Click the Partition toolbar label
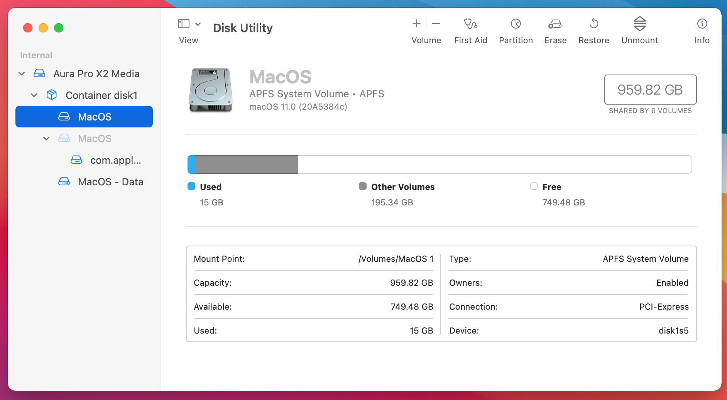The height and width of the screenshot is (400, 727). pos(516,40)
